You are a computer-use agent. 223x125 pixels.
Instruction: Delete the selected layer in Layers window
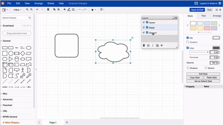[144, 45]
